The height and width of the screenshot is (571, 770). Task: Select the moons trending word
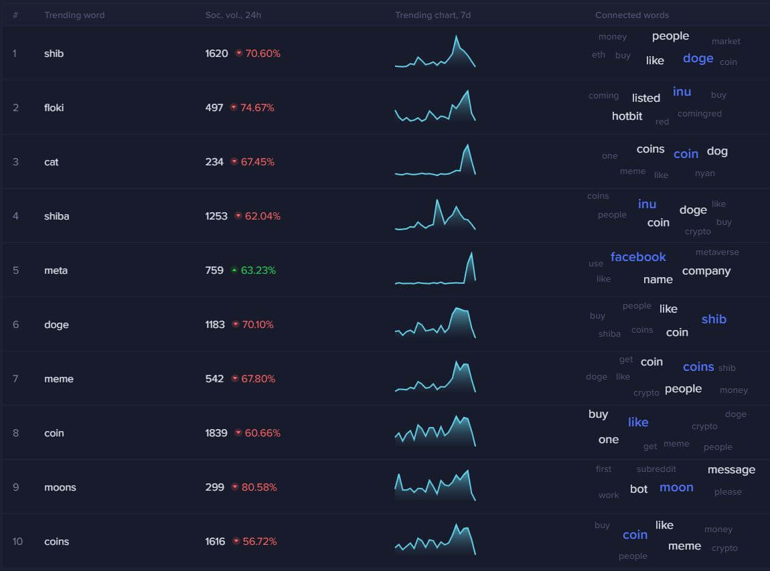coord(60,487)
